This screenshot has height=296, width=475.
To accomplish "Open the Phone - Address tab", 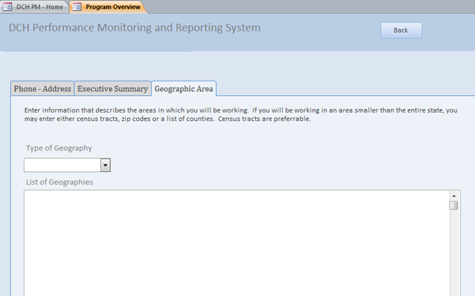I will (42, 89).
